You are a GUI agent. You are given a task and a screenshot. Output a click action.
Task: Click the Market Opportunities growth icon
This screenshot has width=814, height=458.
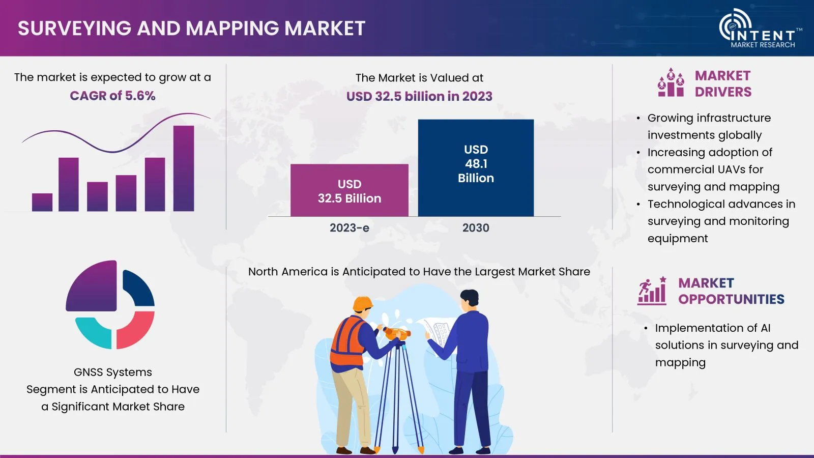pos(652,291)
